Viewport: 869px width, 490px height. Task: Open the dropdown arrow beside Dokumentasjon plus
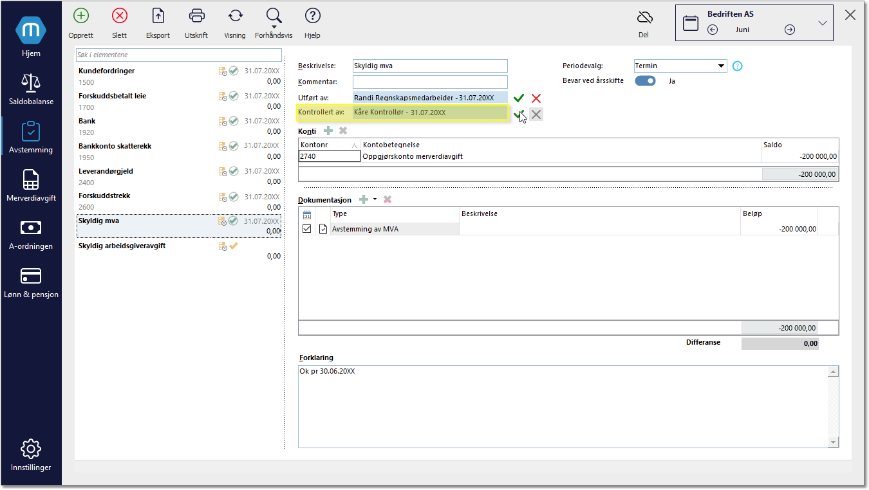pos(375,200)
